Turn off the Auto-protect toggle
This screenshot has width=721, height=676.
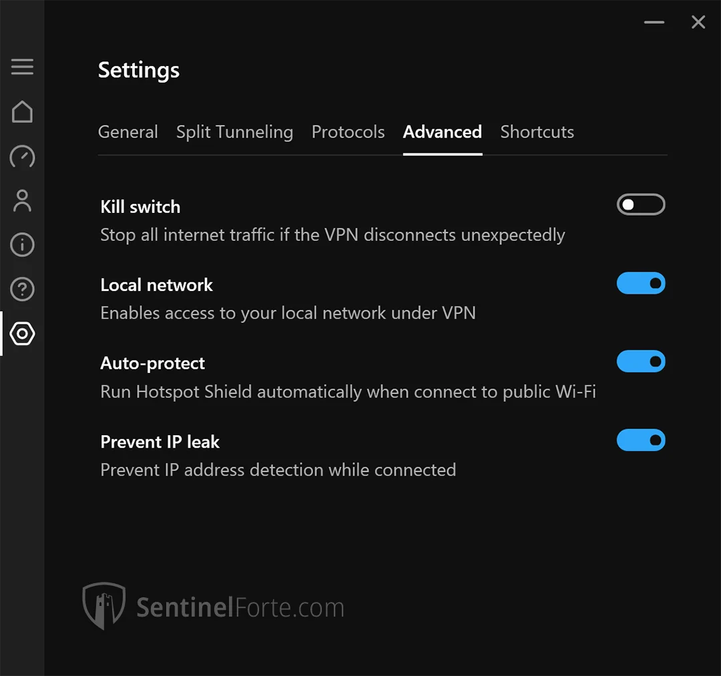(x=641, y=362)
